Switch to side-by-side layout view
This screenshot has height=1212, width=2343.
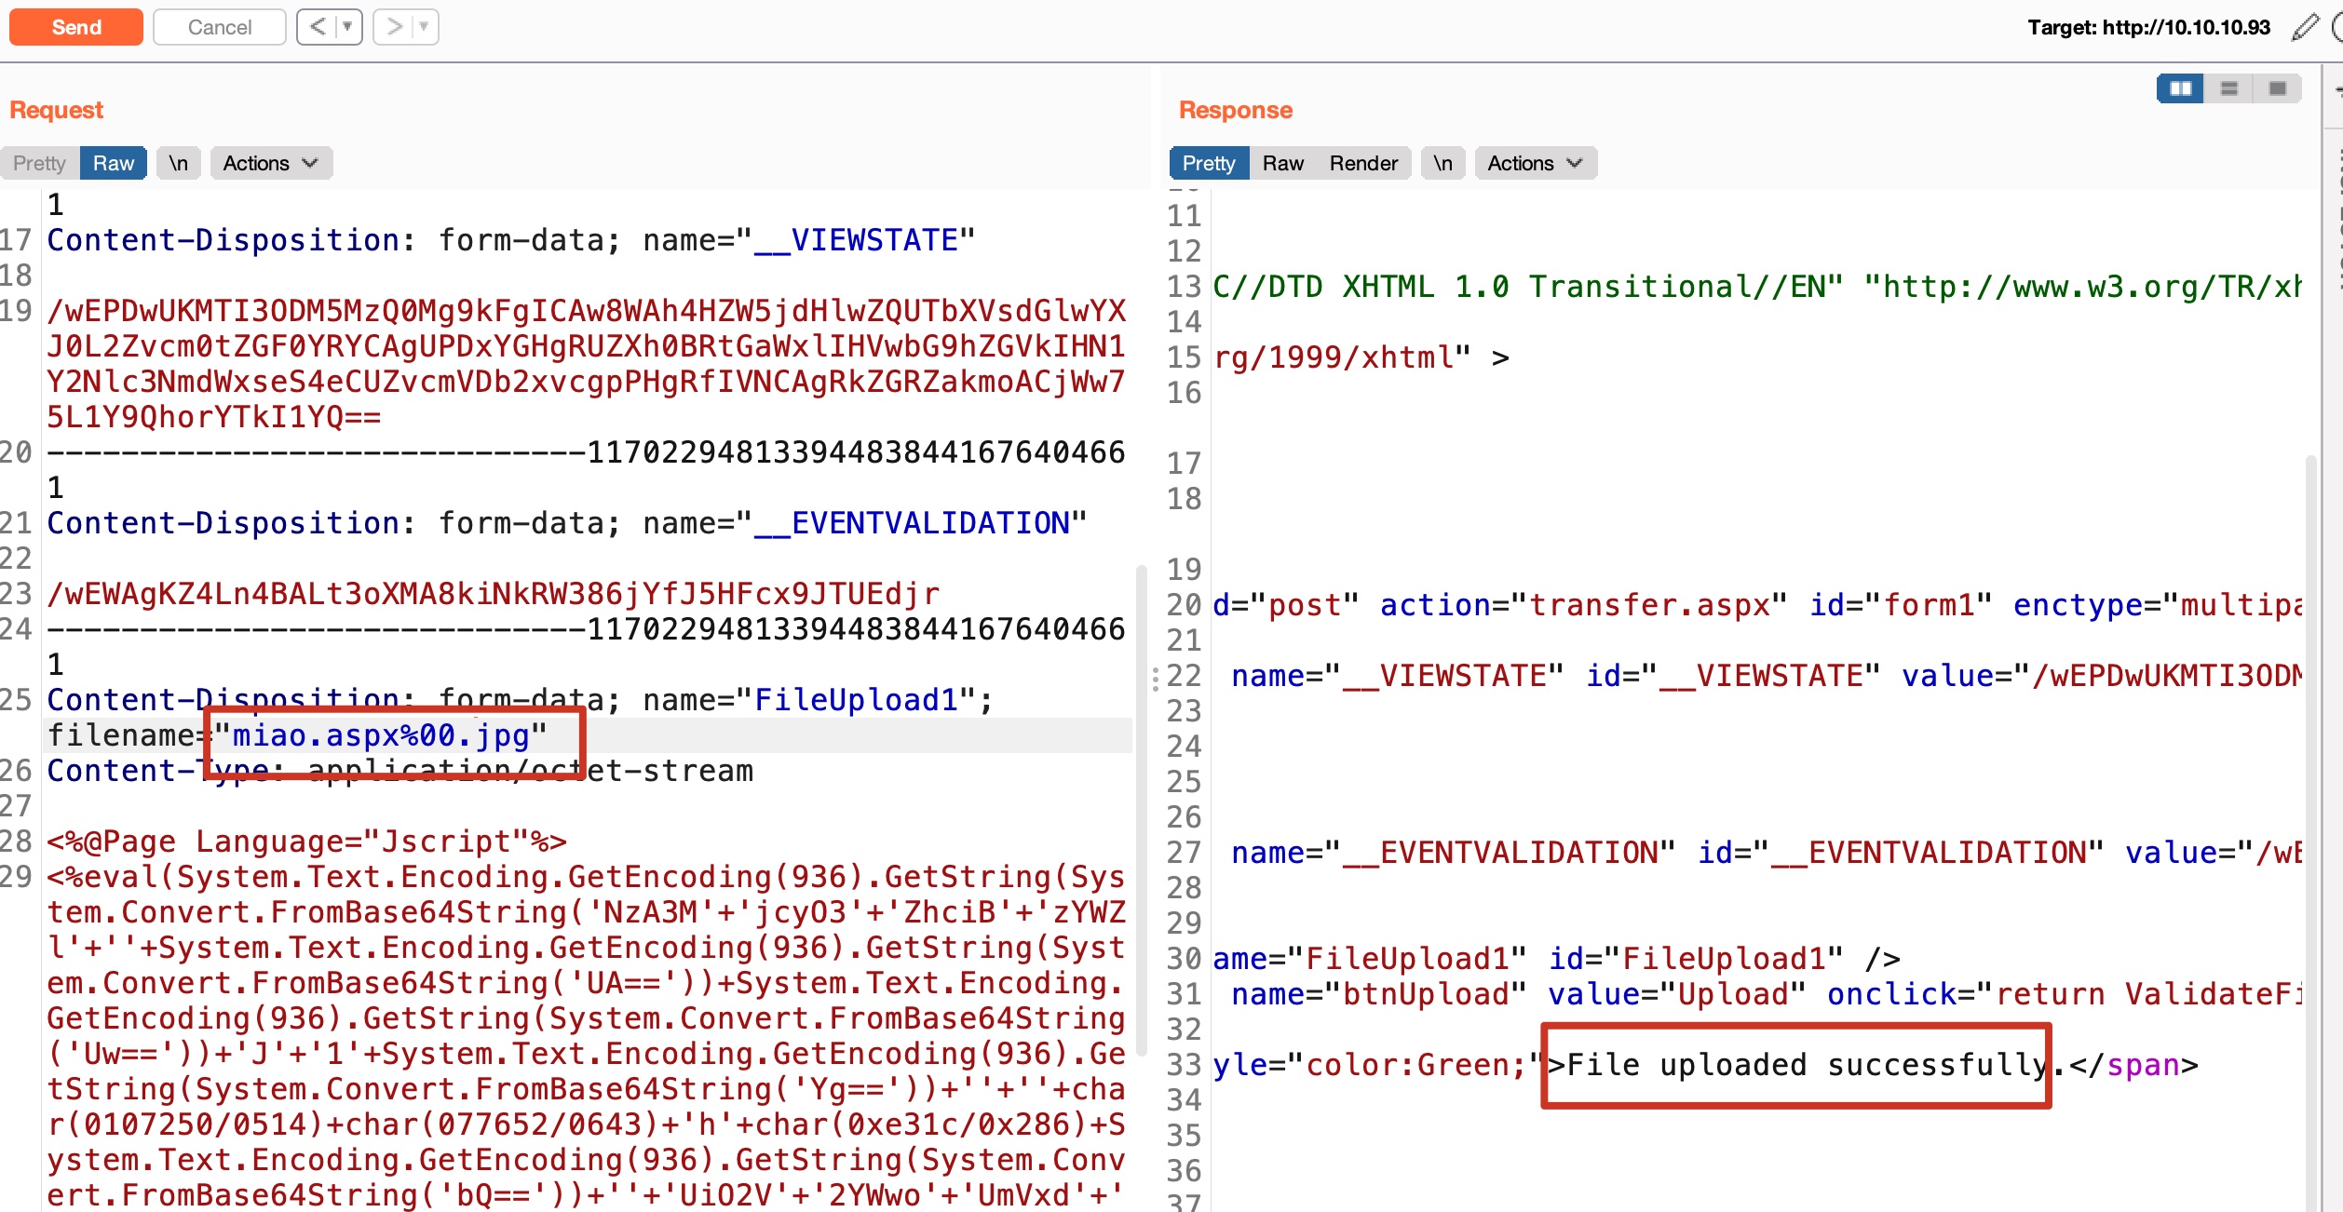2180,88
